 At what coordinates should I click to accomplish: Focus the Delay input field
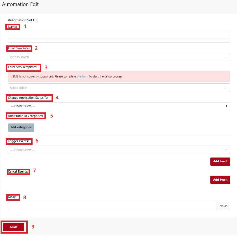point(112,206)
